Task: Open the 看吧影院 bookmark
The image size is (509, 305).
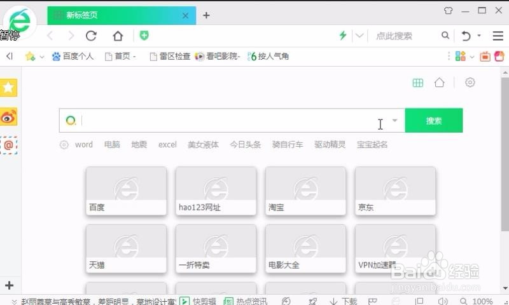Action: [x=218, y=57]
